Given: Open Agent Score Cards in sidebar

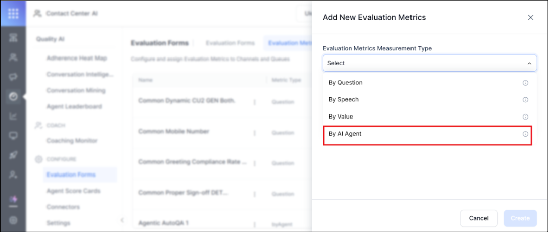Looking at the screenshot, I should tap(73, 191).
